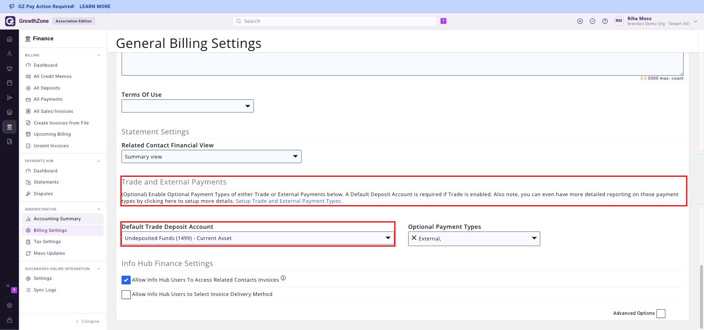Click purple question badge beside search bar
704x330 pixels.
click(444, 21)
